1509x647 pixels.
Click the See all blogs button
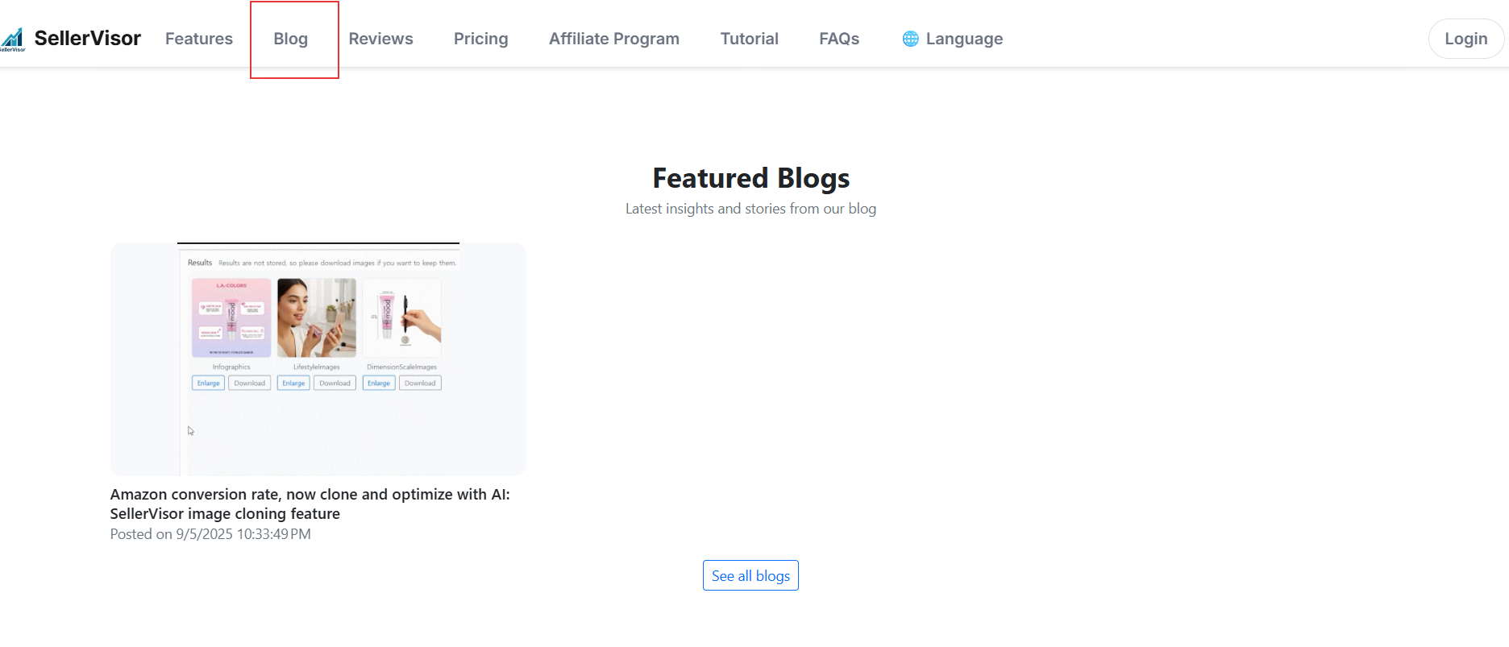750,576
